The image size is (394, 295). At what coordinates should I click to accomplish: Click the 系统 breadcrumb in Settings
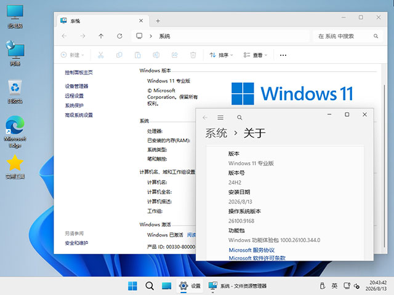point(216,133)
